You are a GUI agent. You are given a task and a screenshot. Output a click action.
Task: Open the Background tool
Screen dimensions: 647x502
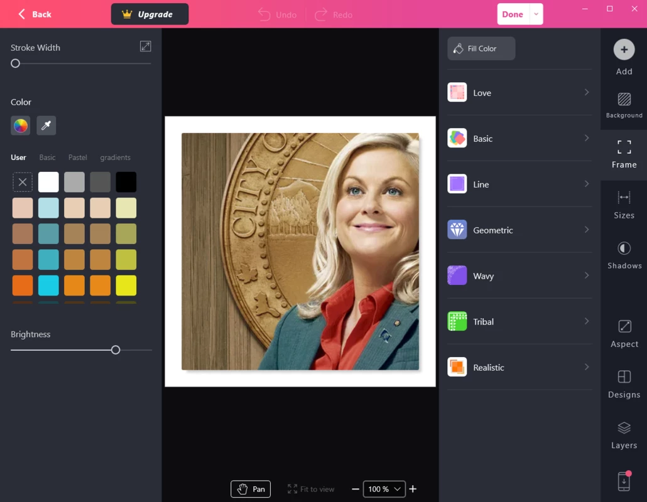624,105
